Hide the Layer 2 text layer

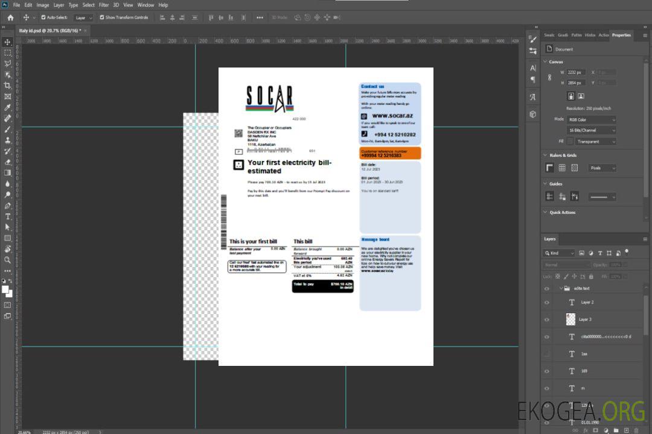[547, 303]
